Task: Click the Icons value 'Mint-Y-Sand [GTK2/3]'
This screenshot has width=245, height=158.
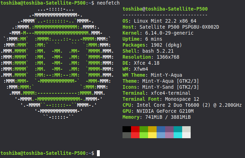Action: point(171,87)
